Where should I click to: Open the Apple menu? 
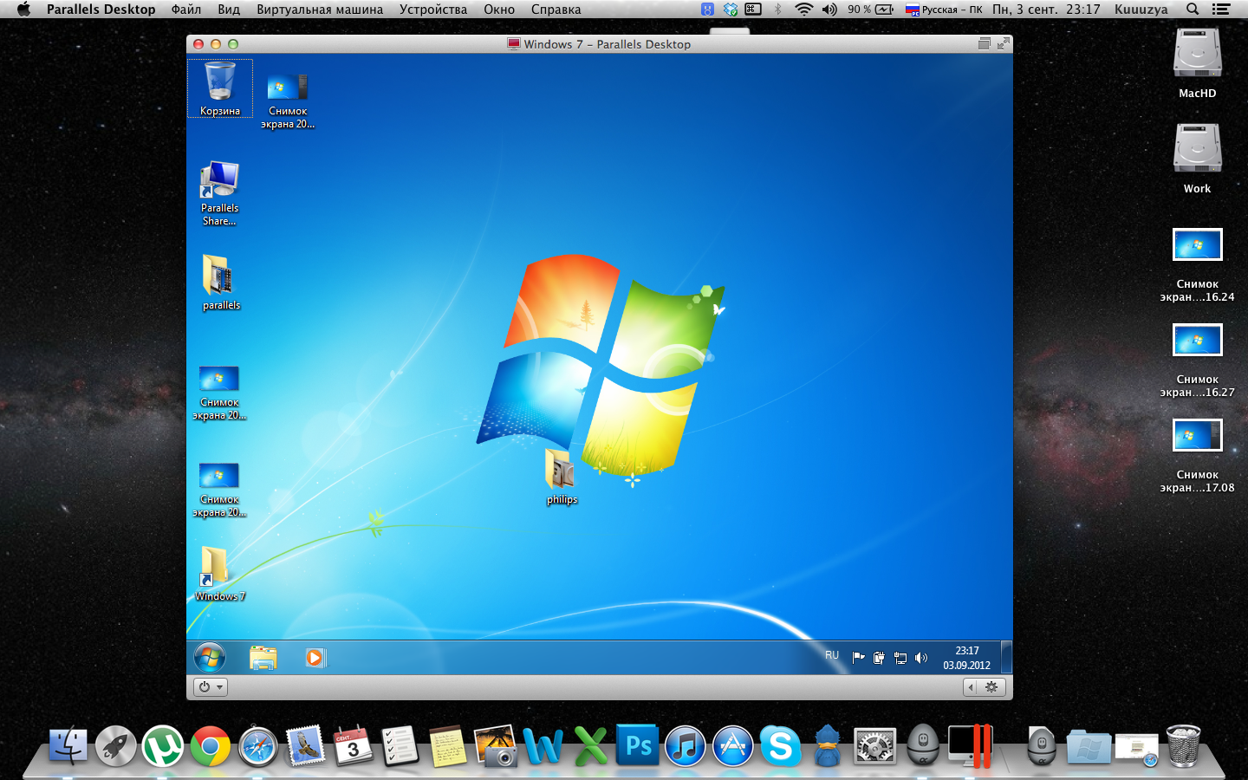[23, 10]
